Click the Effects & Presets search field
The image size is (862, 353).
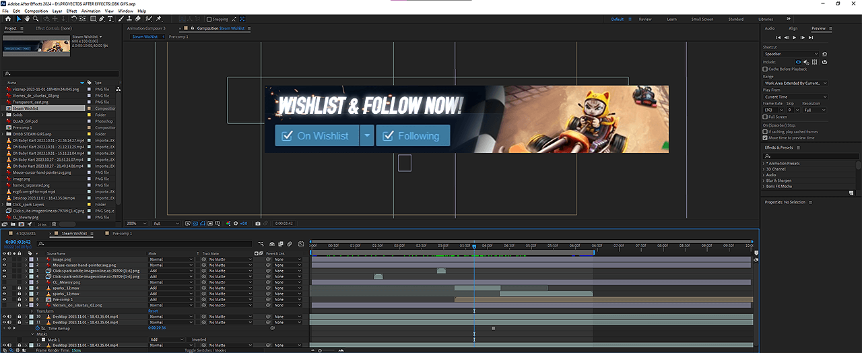811,156
